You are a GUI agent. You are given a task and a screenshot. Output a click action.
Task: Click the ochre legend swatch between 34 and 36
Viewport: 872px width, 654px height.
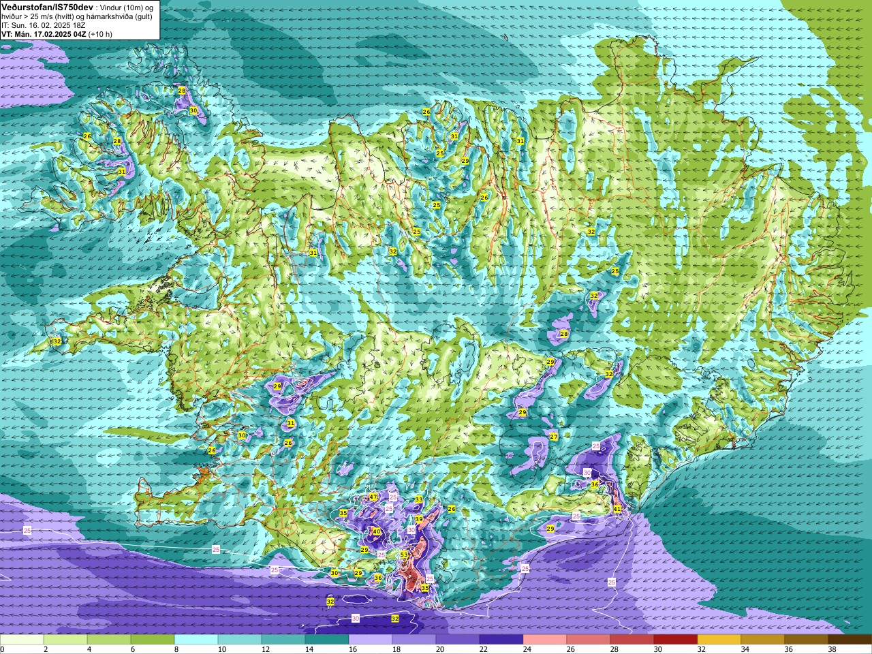coord(763,640)
